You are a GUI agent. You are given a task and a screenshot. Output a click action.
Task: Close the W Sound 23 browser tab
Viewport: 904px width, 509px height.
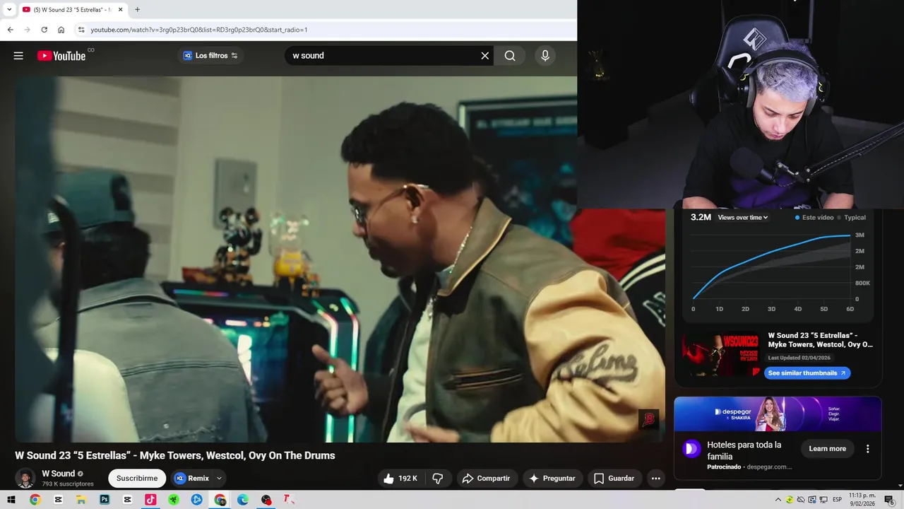tap(121, 9)
